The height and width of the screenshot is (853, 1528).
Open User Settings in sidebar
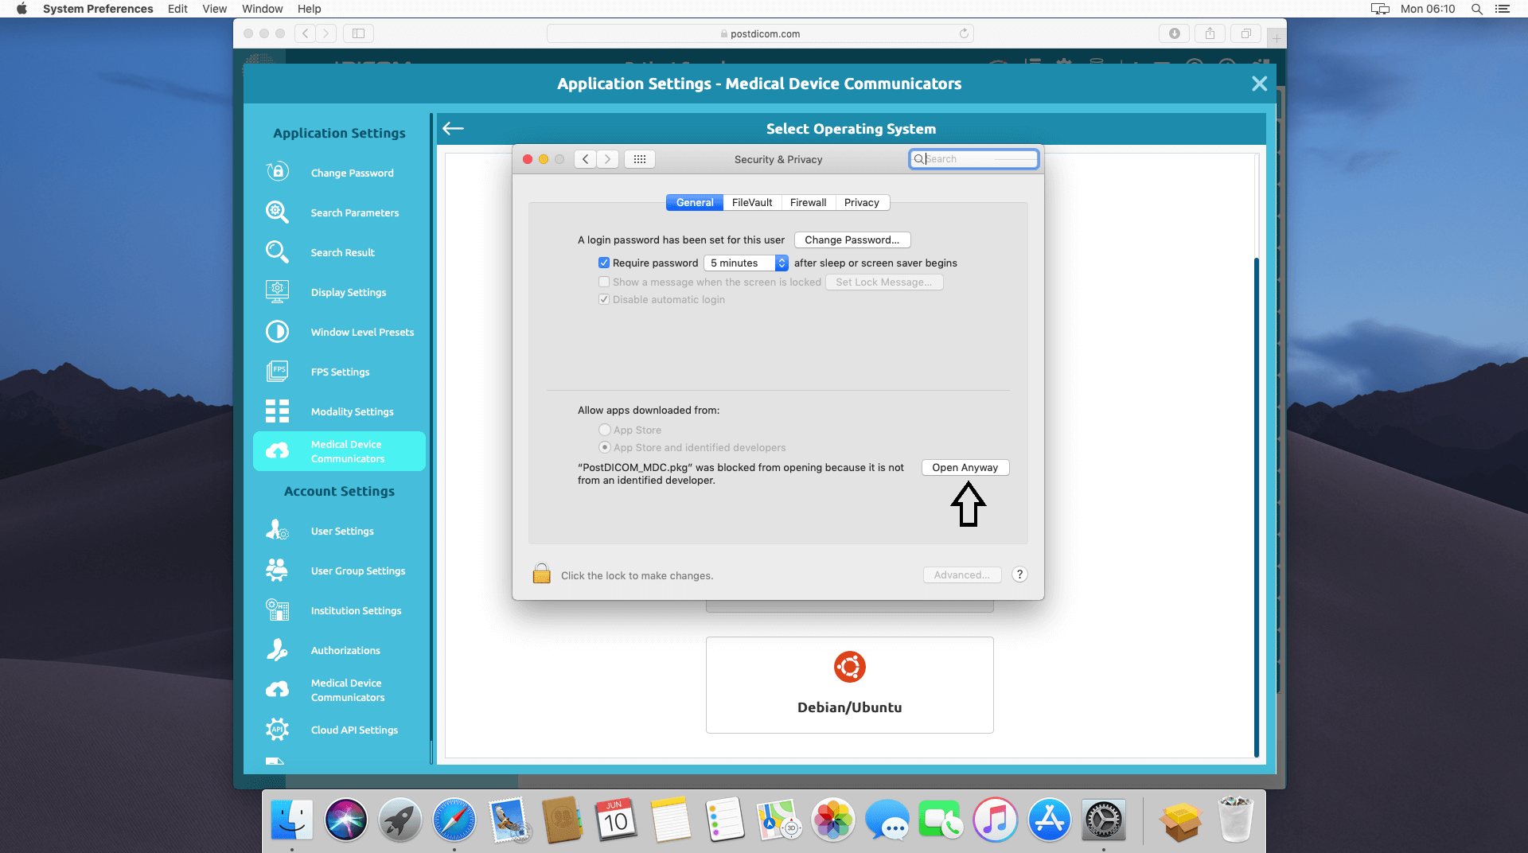pyautogui.click(x=339, y=531)
